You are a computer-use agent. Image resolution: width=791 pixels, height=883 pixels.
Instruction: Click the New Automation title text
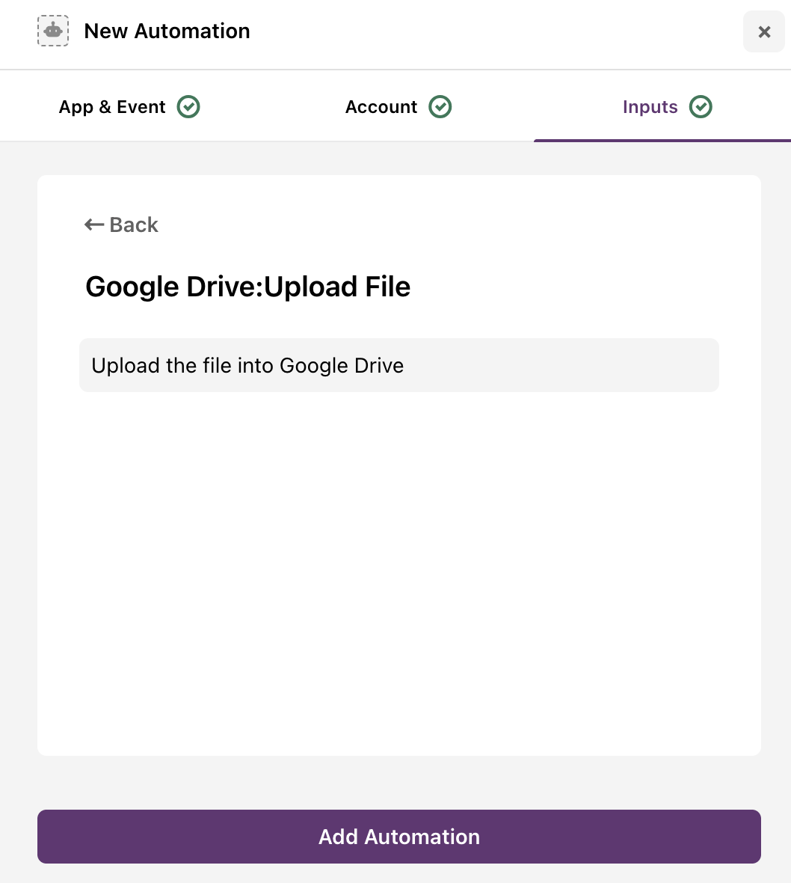(167, 31)
